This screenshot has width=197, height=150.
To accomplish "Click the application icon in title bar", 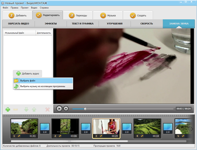I will [x=3, y=3].
